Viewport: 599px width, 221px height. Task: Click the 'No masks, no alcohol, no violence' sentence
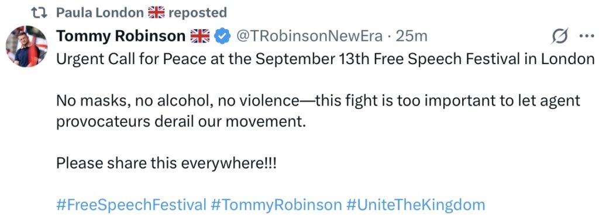click(x=178, y=101)
